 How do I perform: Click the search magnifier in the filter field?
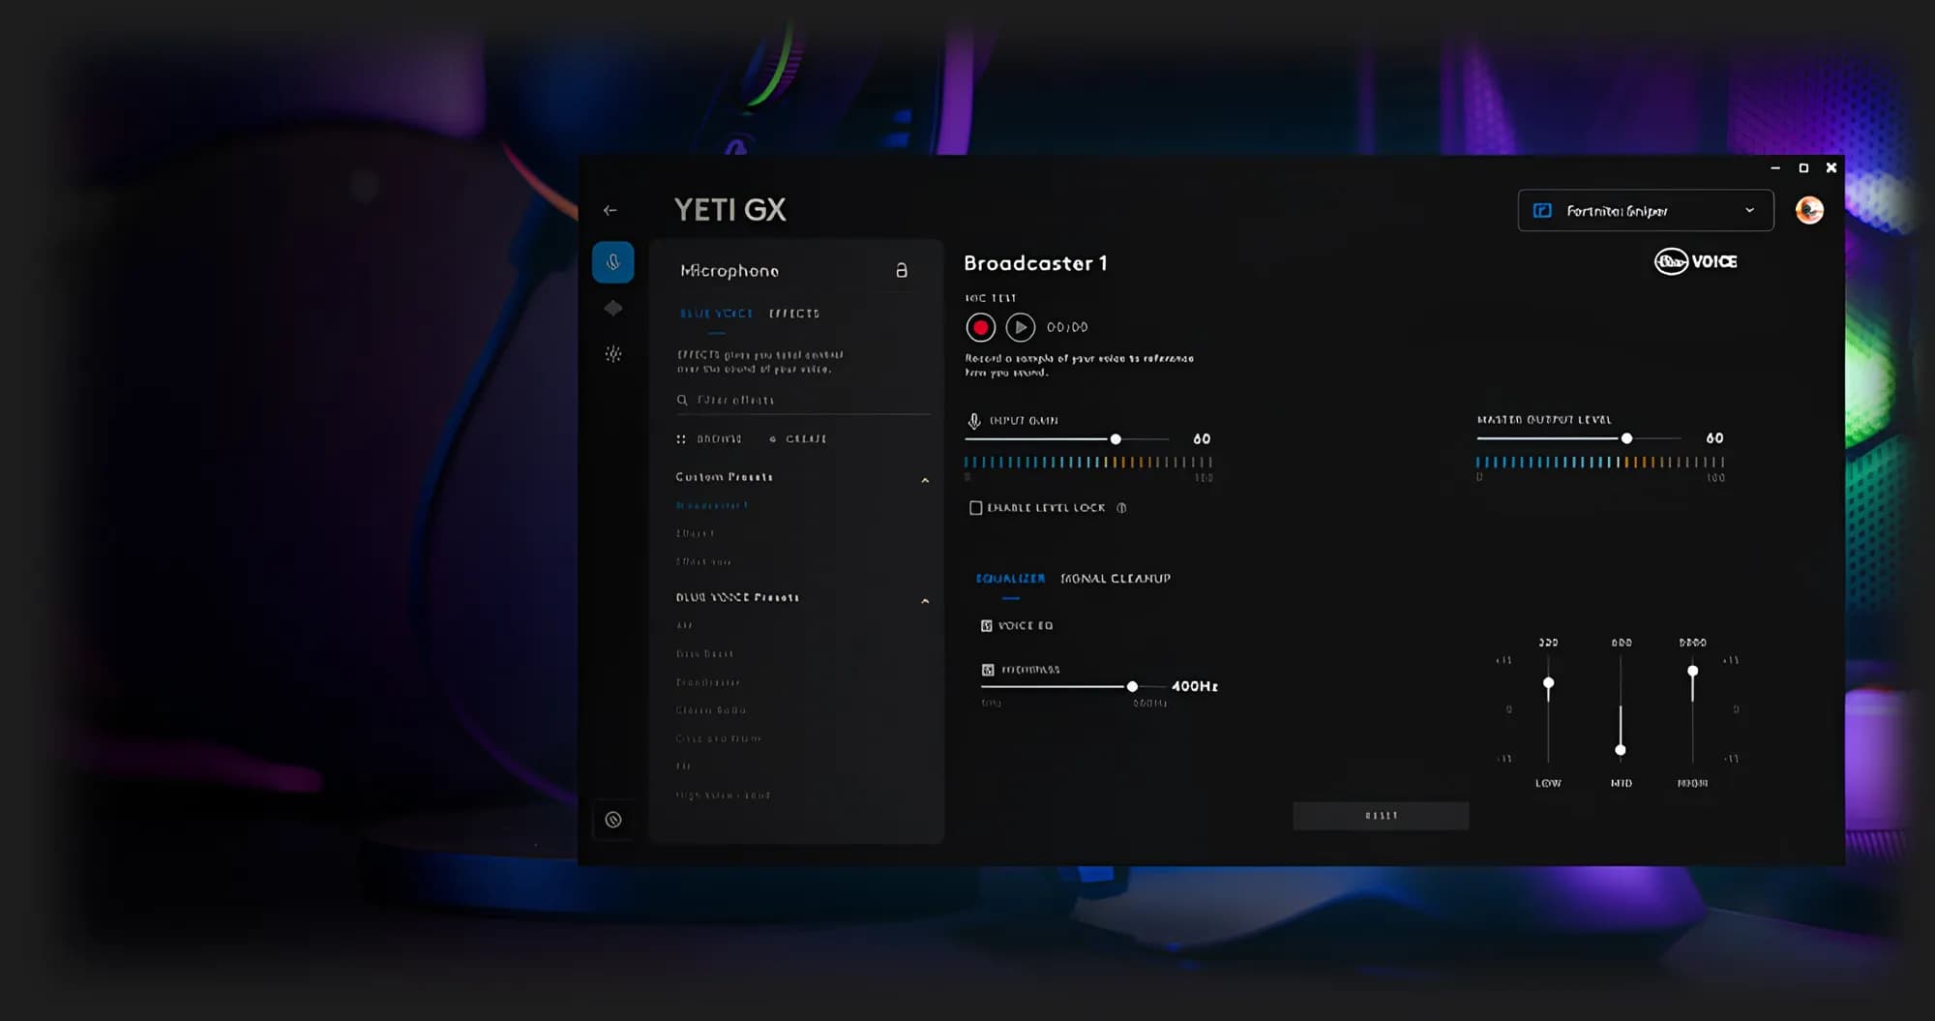coord(682,400)
